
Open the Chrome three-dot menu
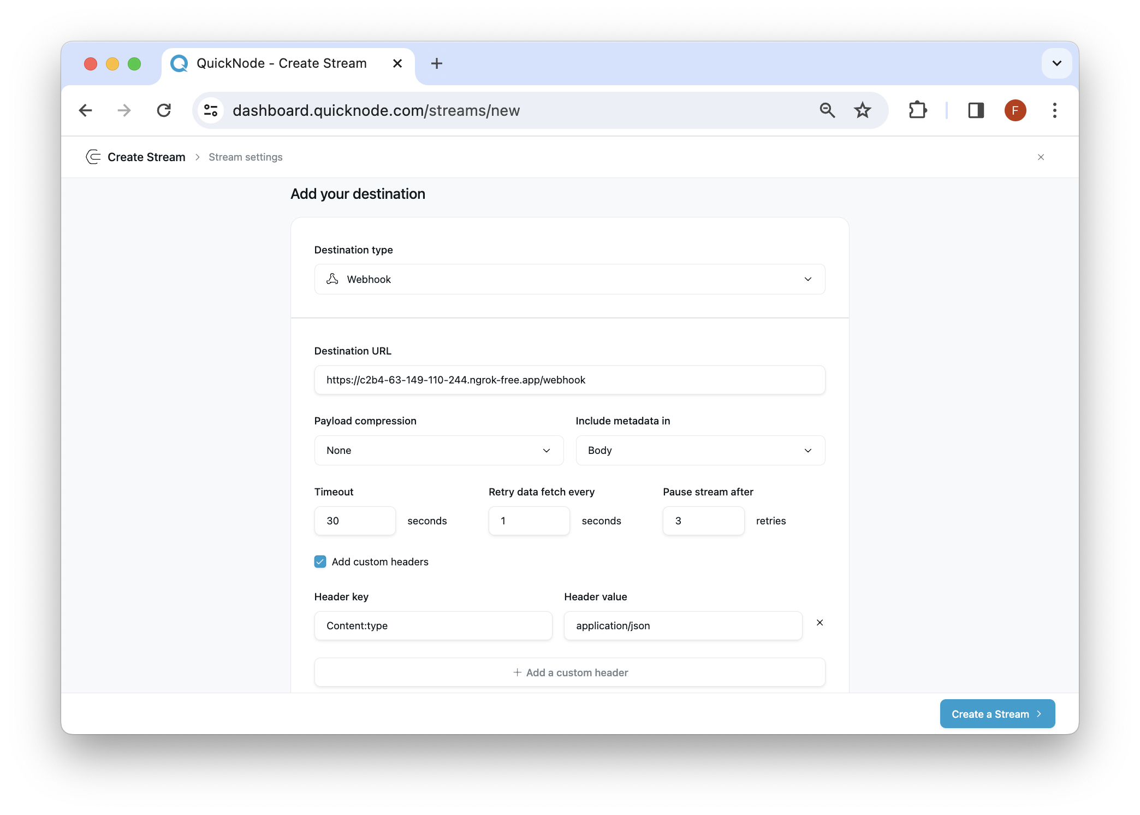point(1055,110)
